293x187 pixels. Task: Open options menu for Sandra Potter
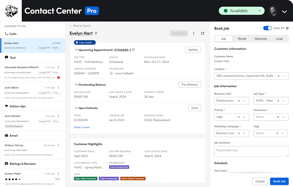pos(59,173)
